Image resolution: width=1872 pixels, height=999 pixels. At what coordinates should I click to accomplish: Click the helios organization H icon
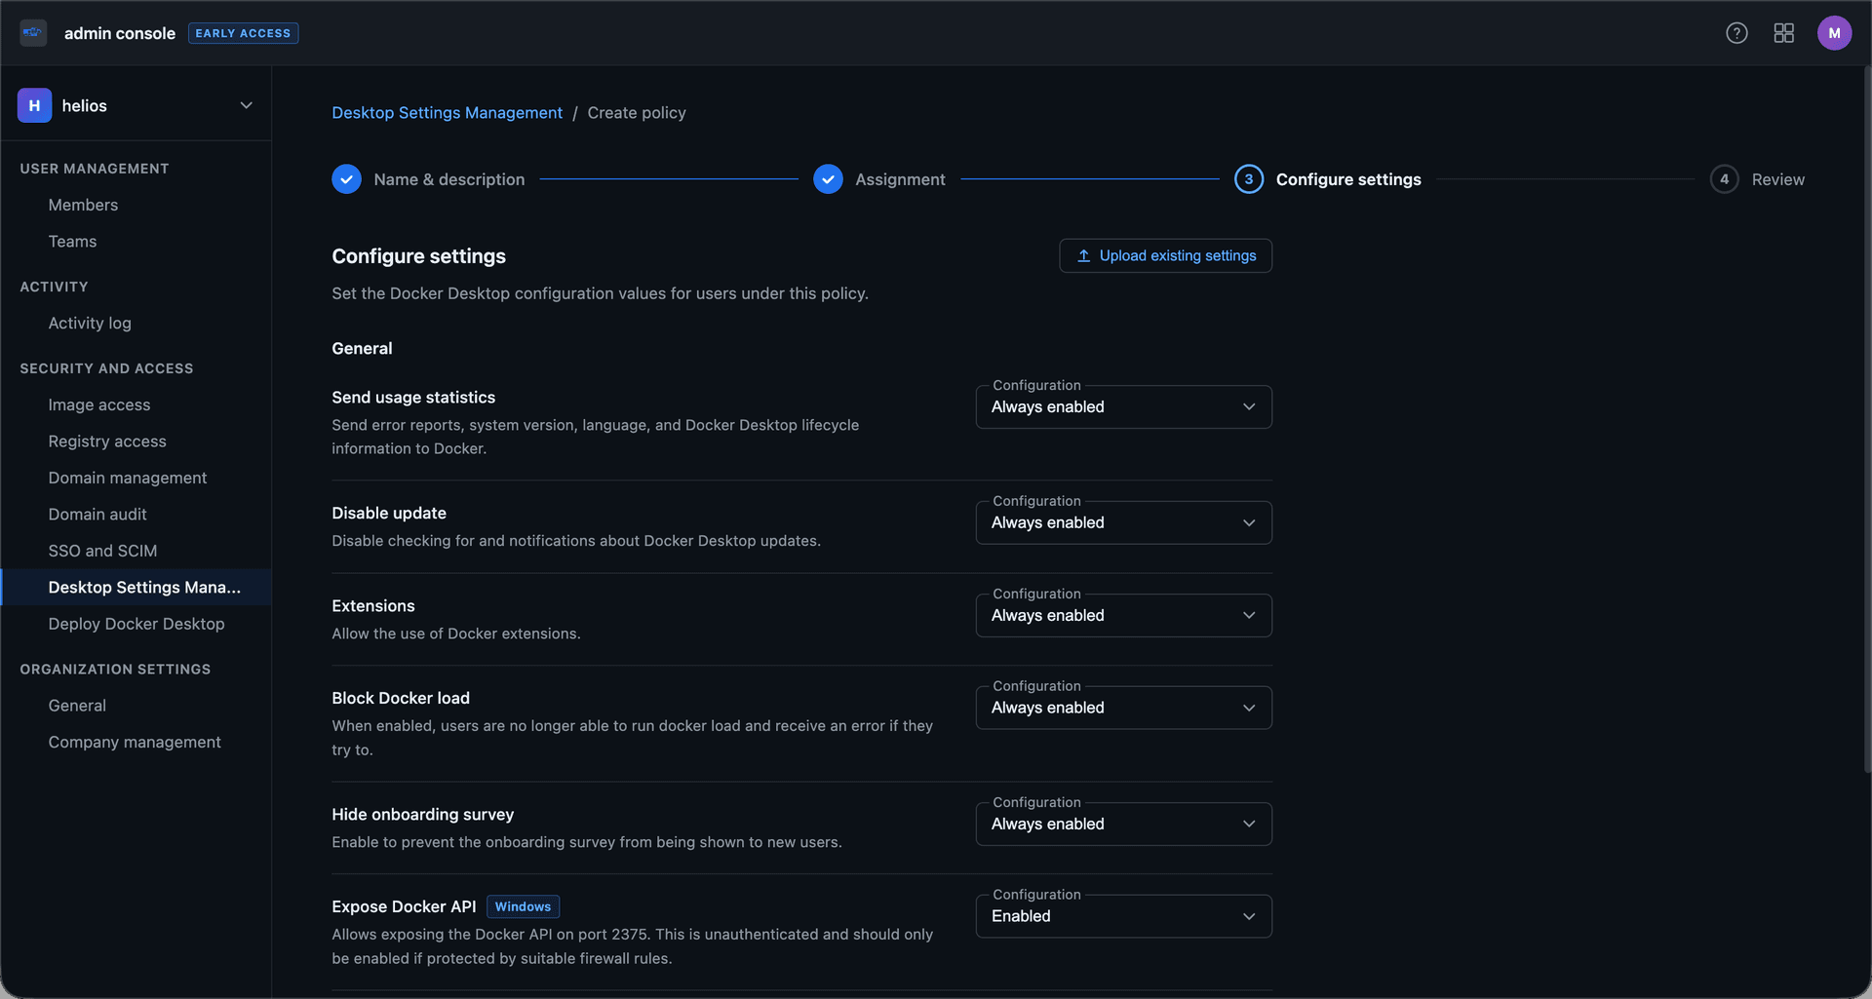click(34, 105)
